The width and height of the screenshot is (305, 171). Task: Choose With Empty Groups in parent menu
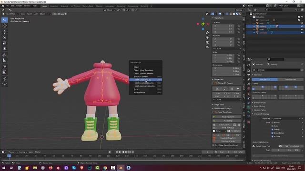click(146, 80)
